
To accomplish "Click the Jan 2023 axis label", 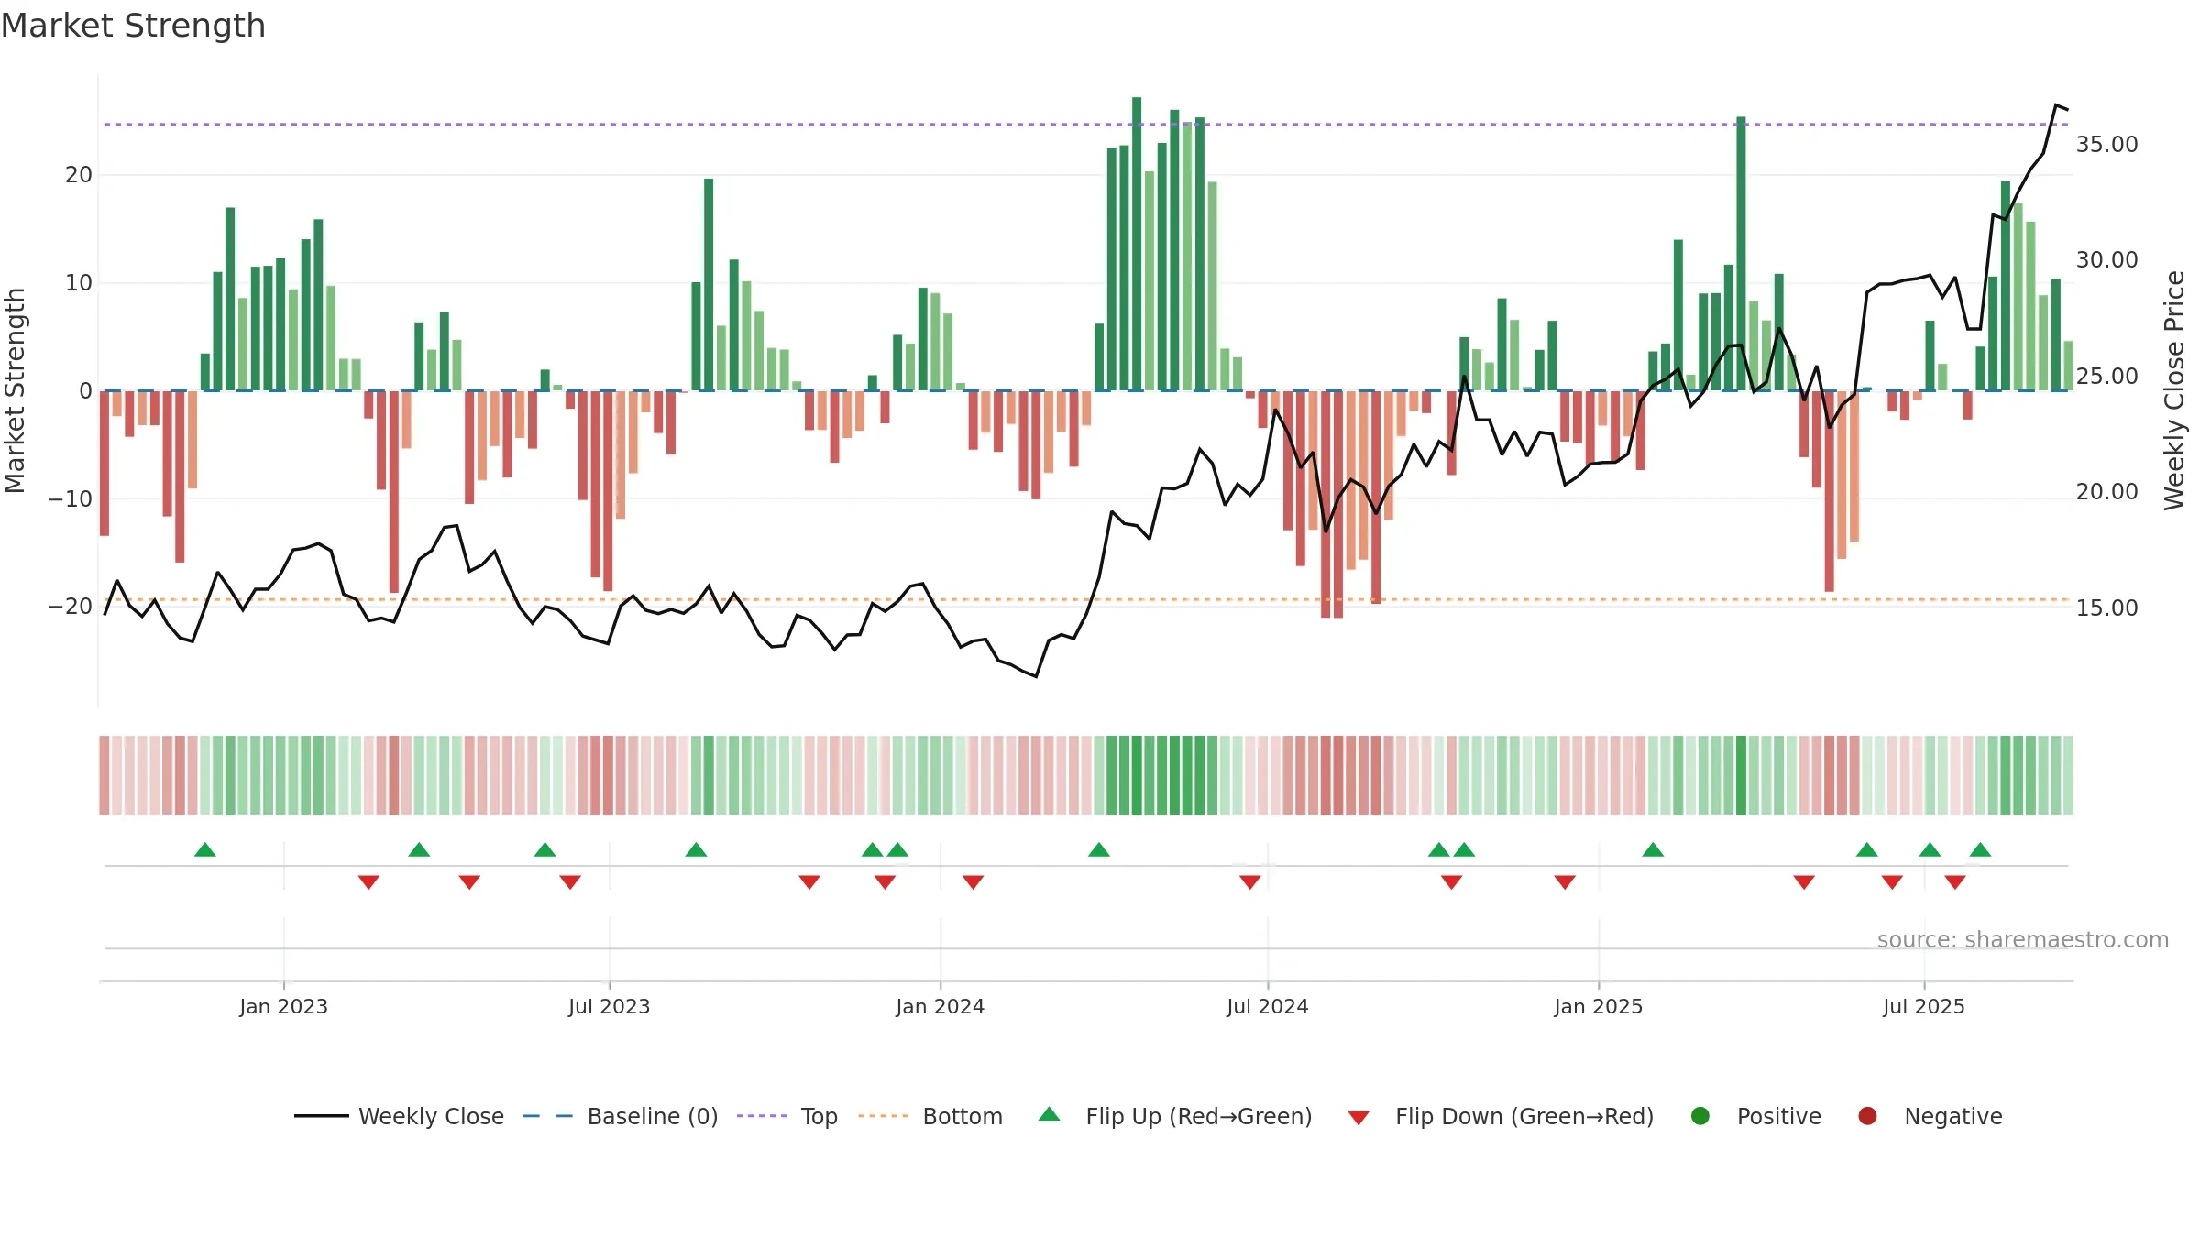I will click(283, 1006).
